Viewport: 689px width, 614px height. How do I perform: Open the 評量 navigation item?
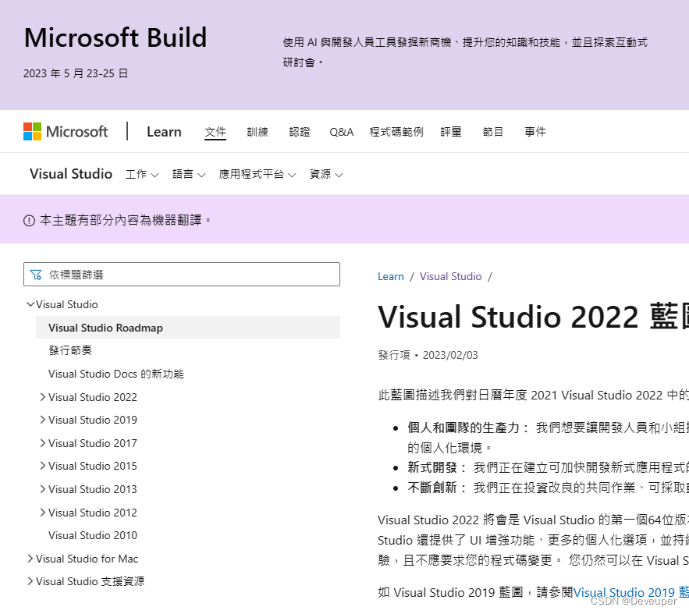tap(451, 132)
